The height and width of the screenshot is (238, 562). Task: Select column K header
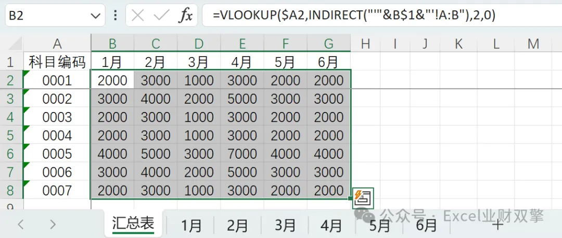458,43
